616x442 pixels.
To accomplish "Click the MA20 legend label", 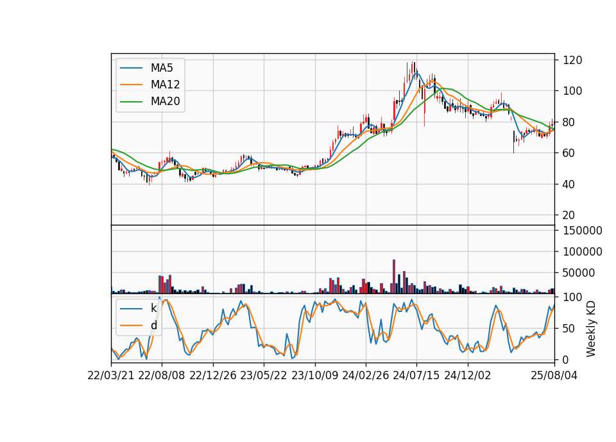I will pyautogui.click(x=165, y=102).
